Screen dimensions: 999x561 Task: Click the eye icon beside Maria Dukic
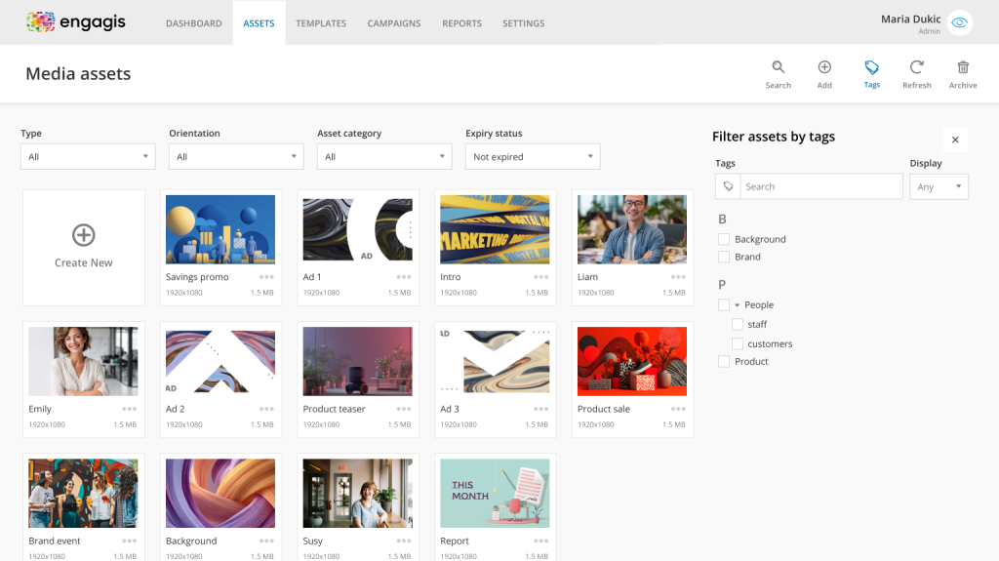coord(960,23)
